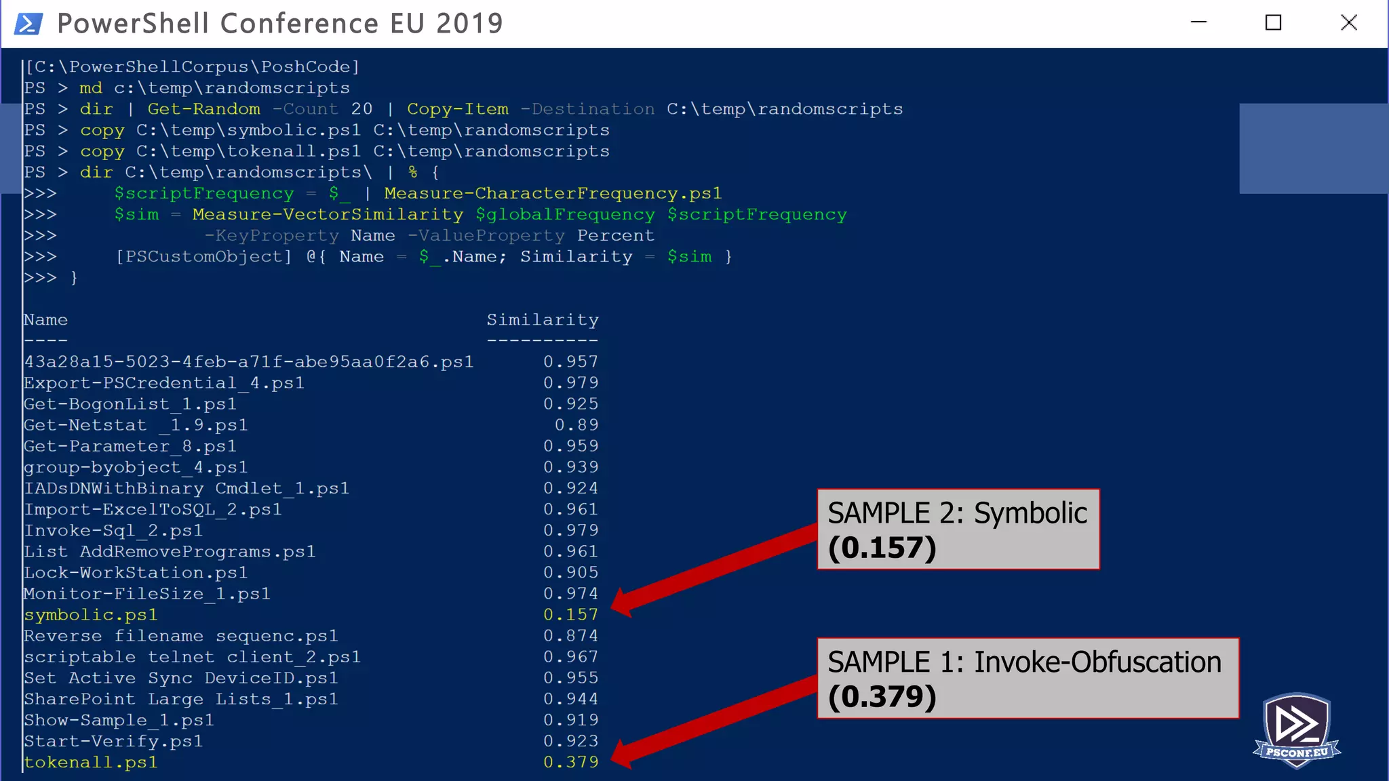Click the 'Measure-VectorSimilarity' command text
The width and height of the screenshot is (1389, 781).
click(328, 214)
